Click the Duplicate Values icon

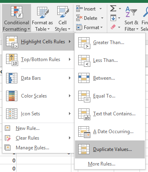[x=84, y=149]
